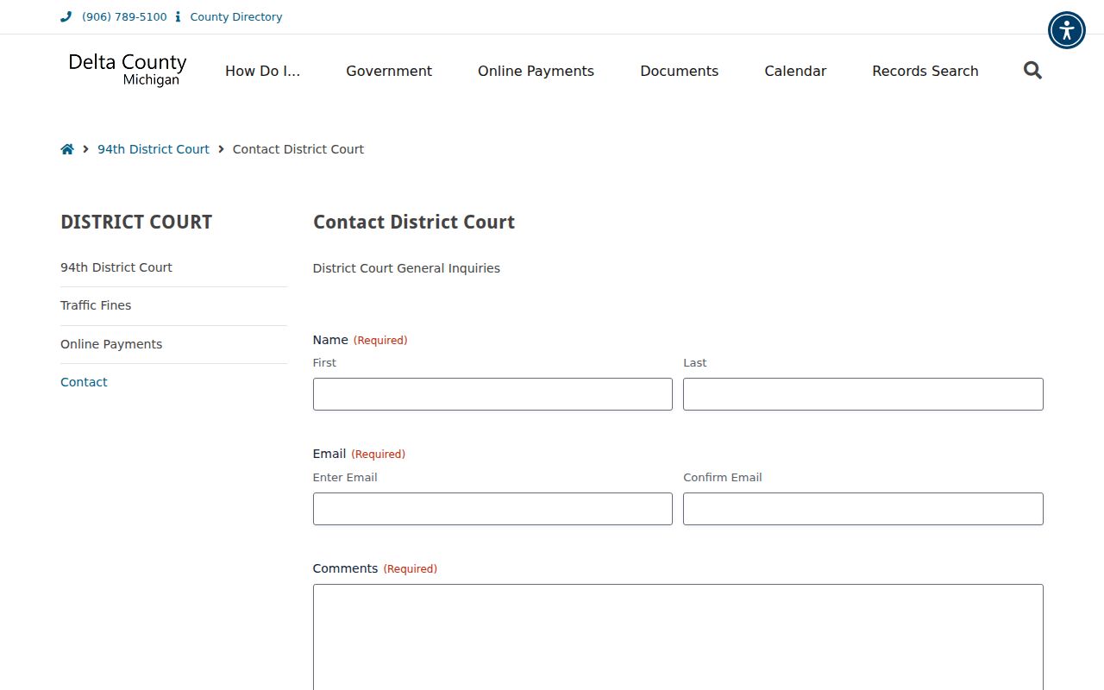Focus the Last name field
Screen dimensions: 1104x690
click(x=863, y=394)
